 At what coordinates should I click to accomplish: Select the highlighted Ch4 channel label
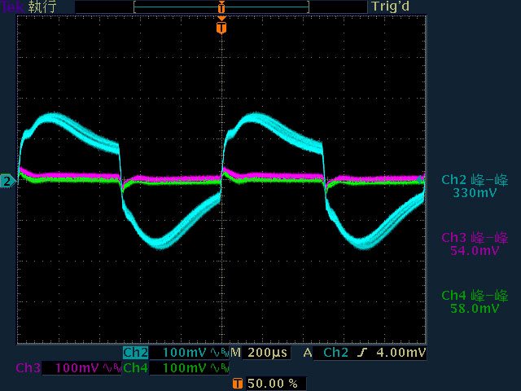(136, 368)
